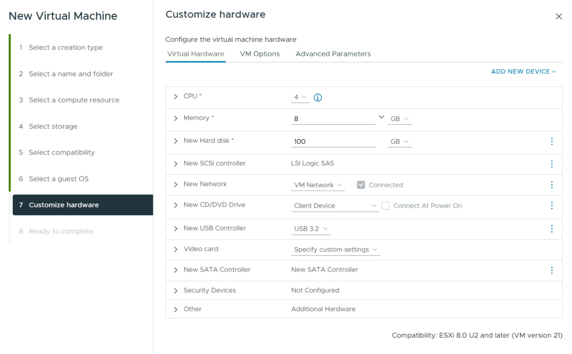572x354 pixels.
Task: Open the Specify custom settings dropdown
Action: [x=336, y=250]
